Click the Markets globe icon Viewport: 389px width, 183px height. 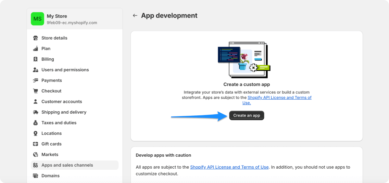[x=35, y=154]
